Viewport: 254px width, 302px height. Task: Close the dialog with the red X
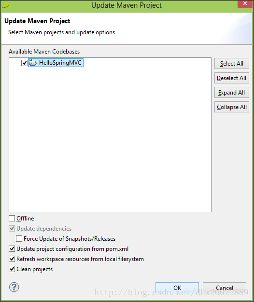[x=245, y=4]
